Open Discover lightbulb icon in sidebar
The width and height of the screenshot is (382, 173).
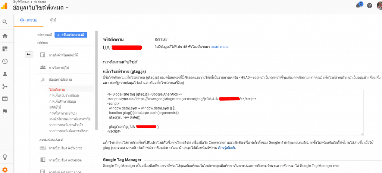click(5, 157)
